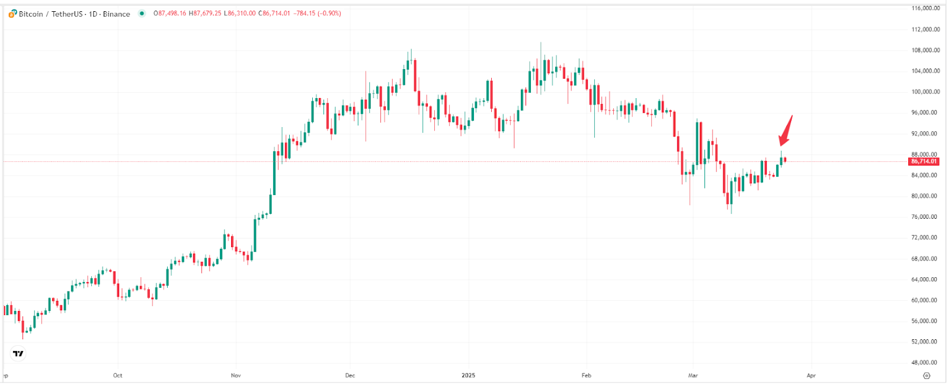
Task: Open chart settings hexagon gear icon
Action: pyautogui.click(x=927, y=375)
